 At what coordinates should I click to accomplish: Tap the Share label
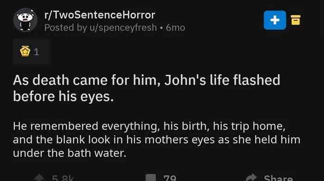click(278, 178)
